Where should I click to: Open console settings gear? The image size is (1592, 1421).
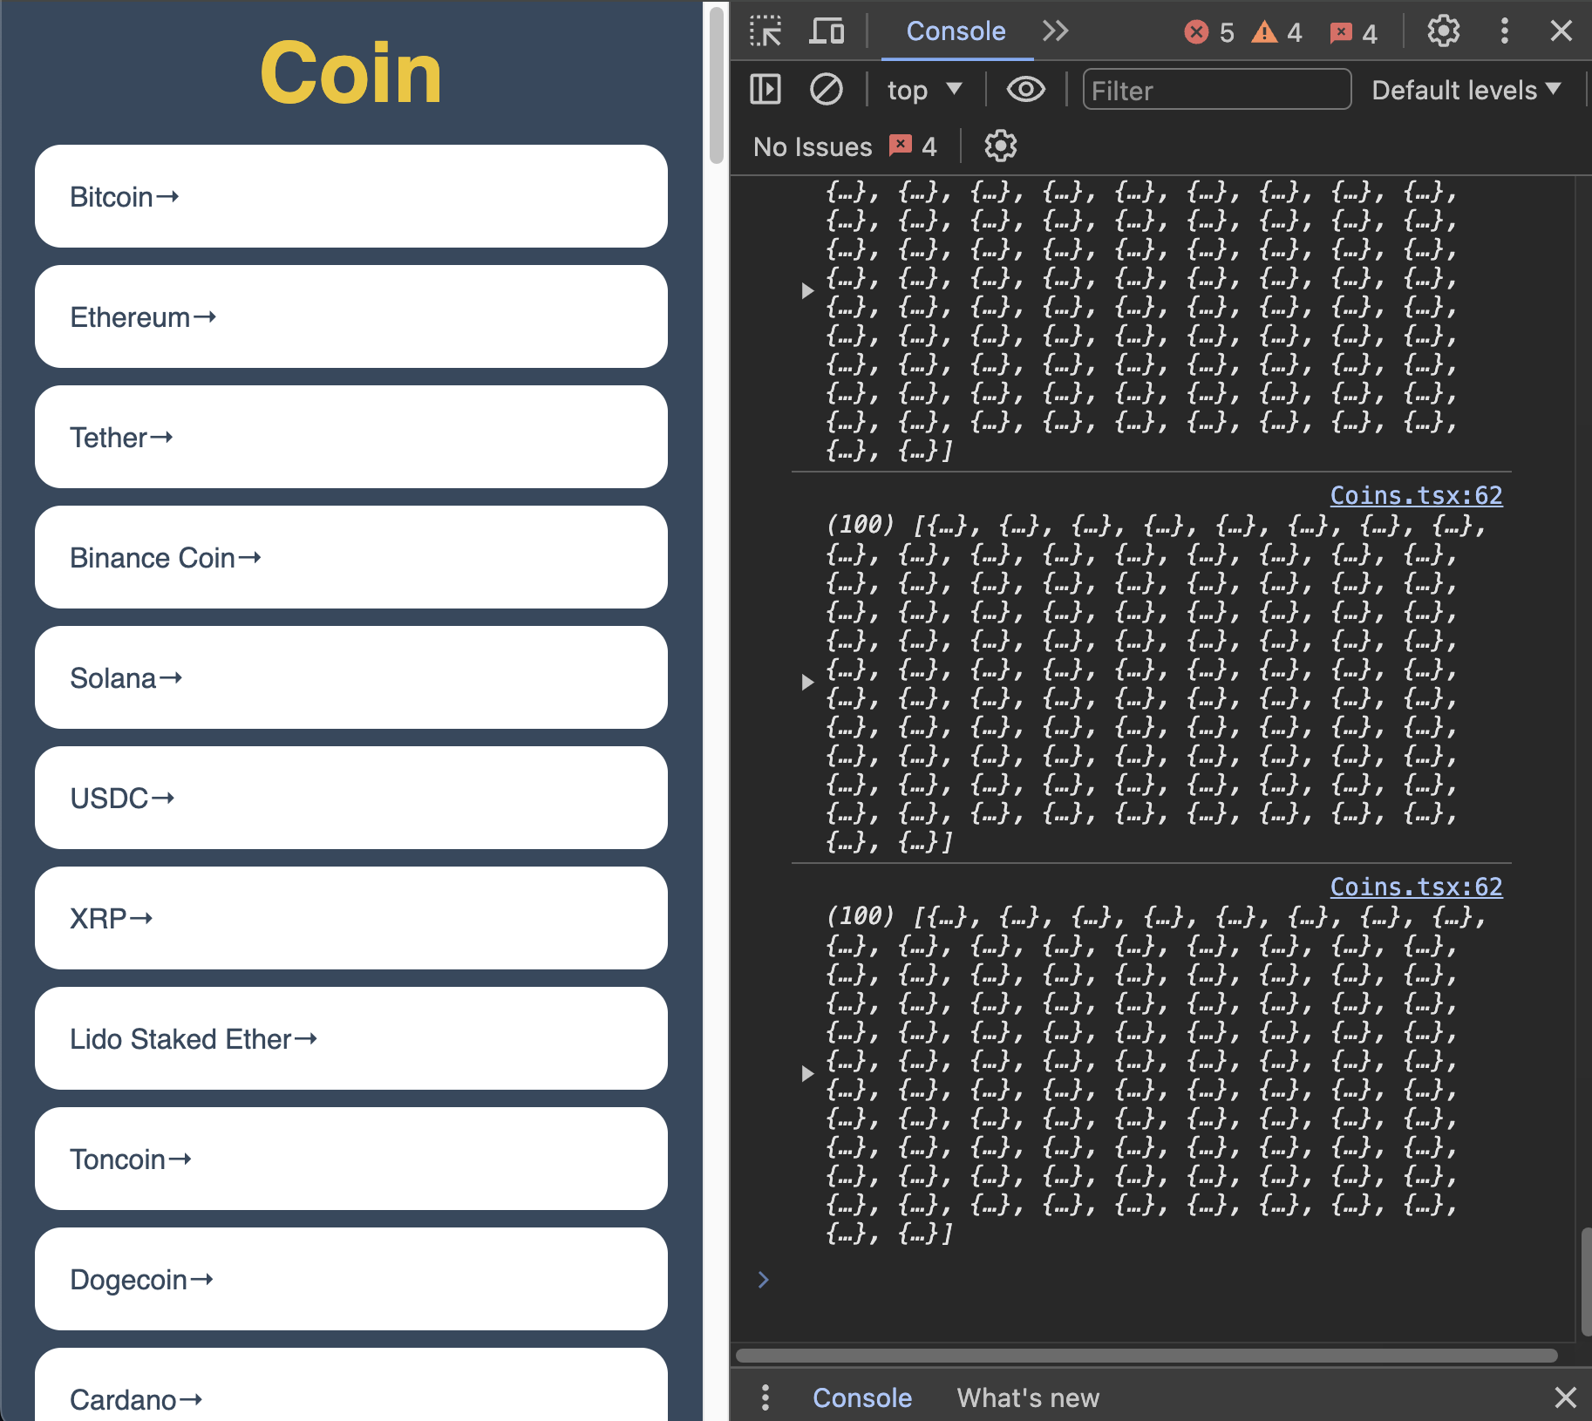tap(999, 146)
